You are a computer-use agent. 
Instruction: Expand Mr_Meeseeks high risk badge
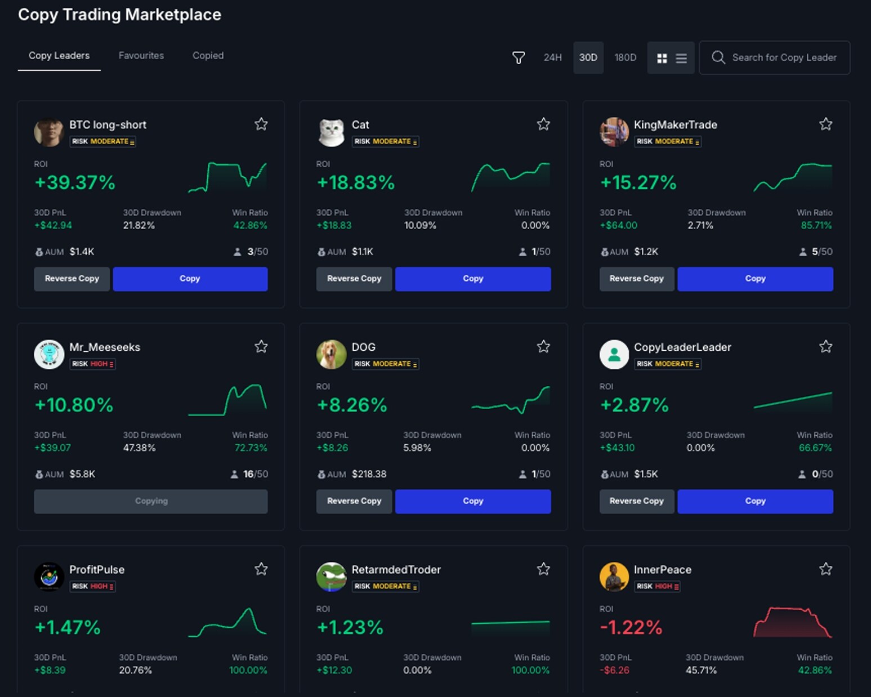[93, 364]
